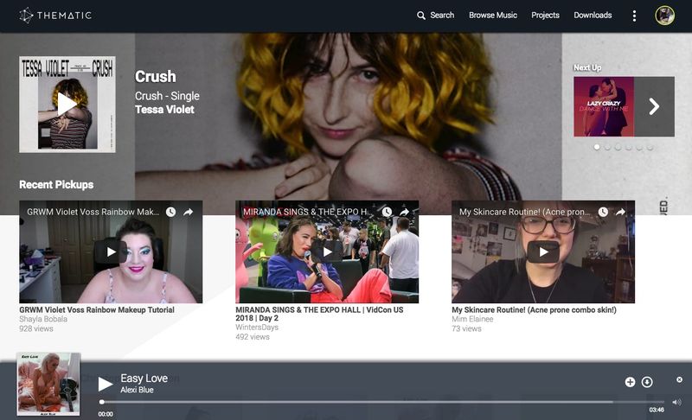Open the Downloads page
The height and width of the screenshot is (420, 692).
tap(593, 15)
